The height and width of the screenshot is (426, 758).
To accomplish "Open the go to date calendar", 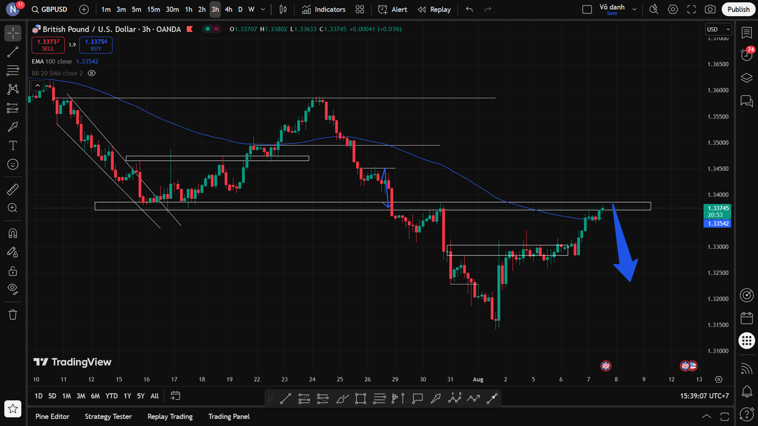I will coord(175,396).
